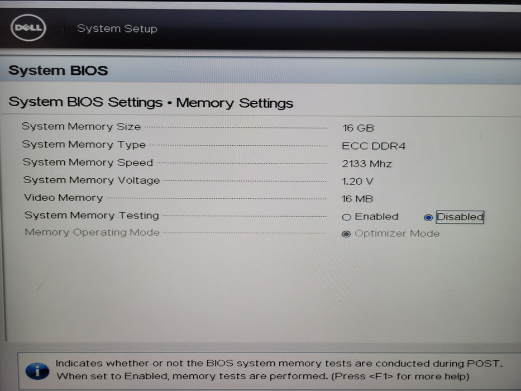Click the System BIOS header
Viewport: 521px width, 391px height.
[58, 70]
